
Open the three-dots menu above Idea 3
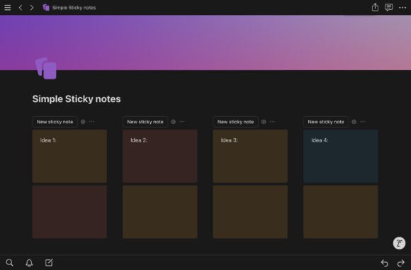[272, 122]
